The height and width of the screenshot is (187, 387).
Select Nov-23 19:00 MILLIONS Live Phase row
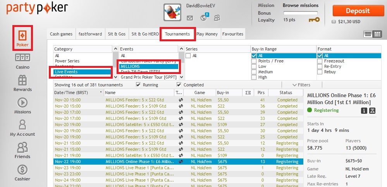(x=179, y=168)
